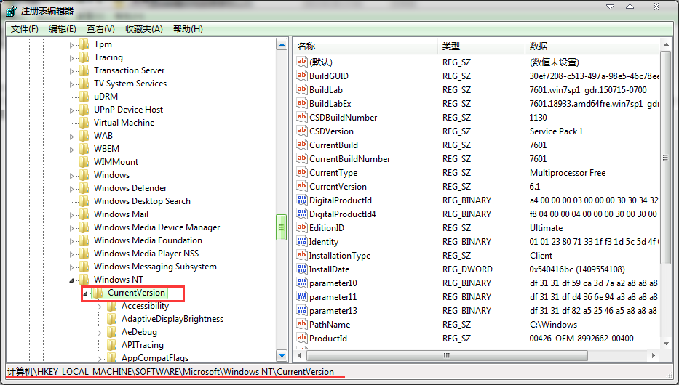Image resolution: width=679 pixels, height=385 pixels.
Task: Click the DigitalProductId binary value icon
Action: (302, 200)
